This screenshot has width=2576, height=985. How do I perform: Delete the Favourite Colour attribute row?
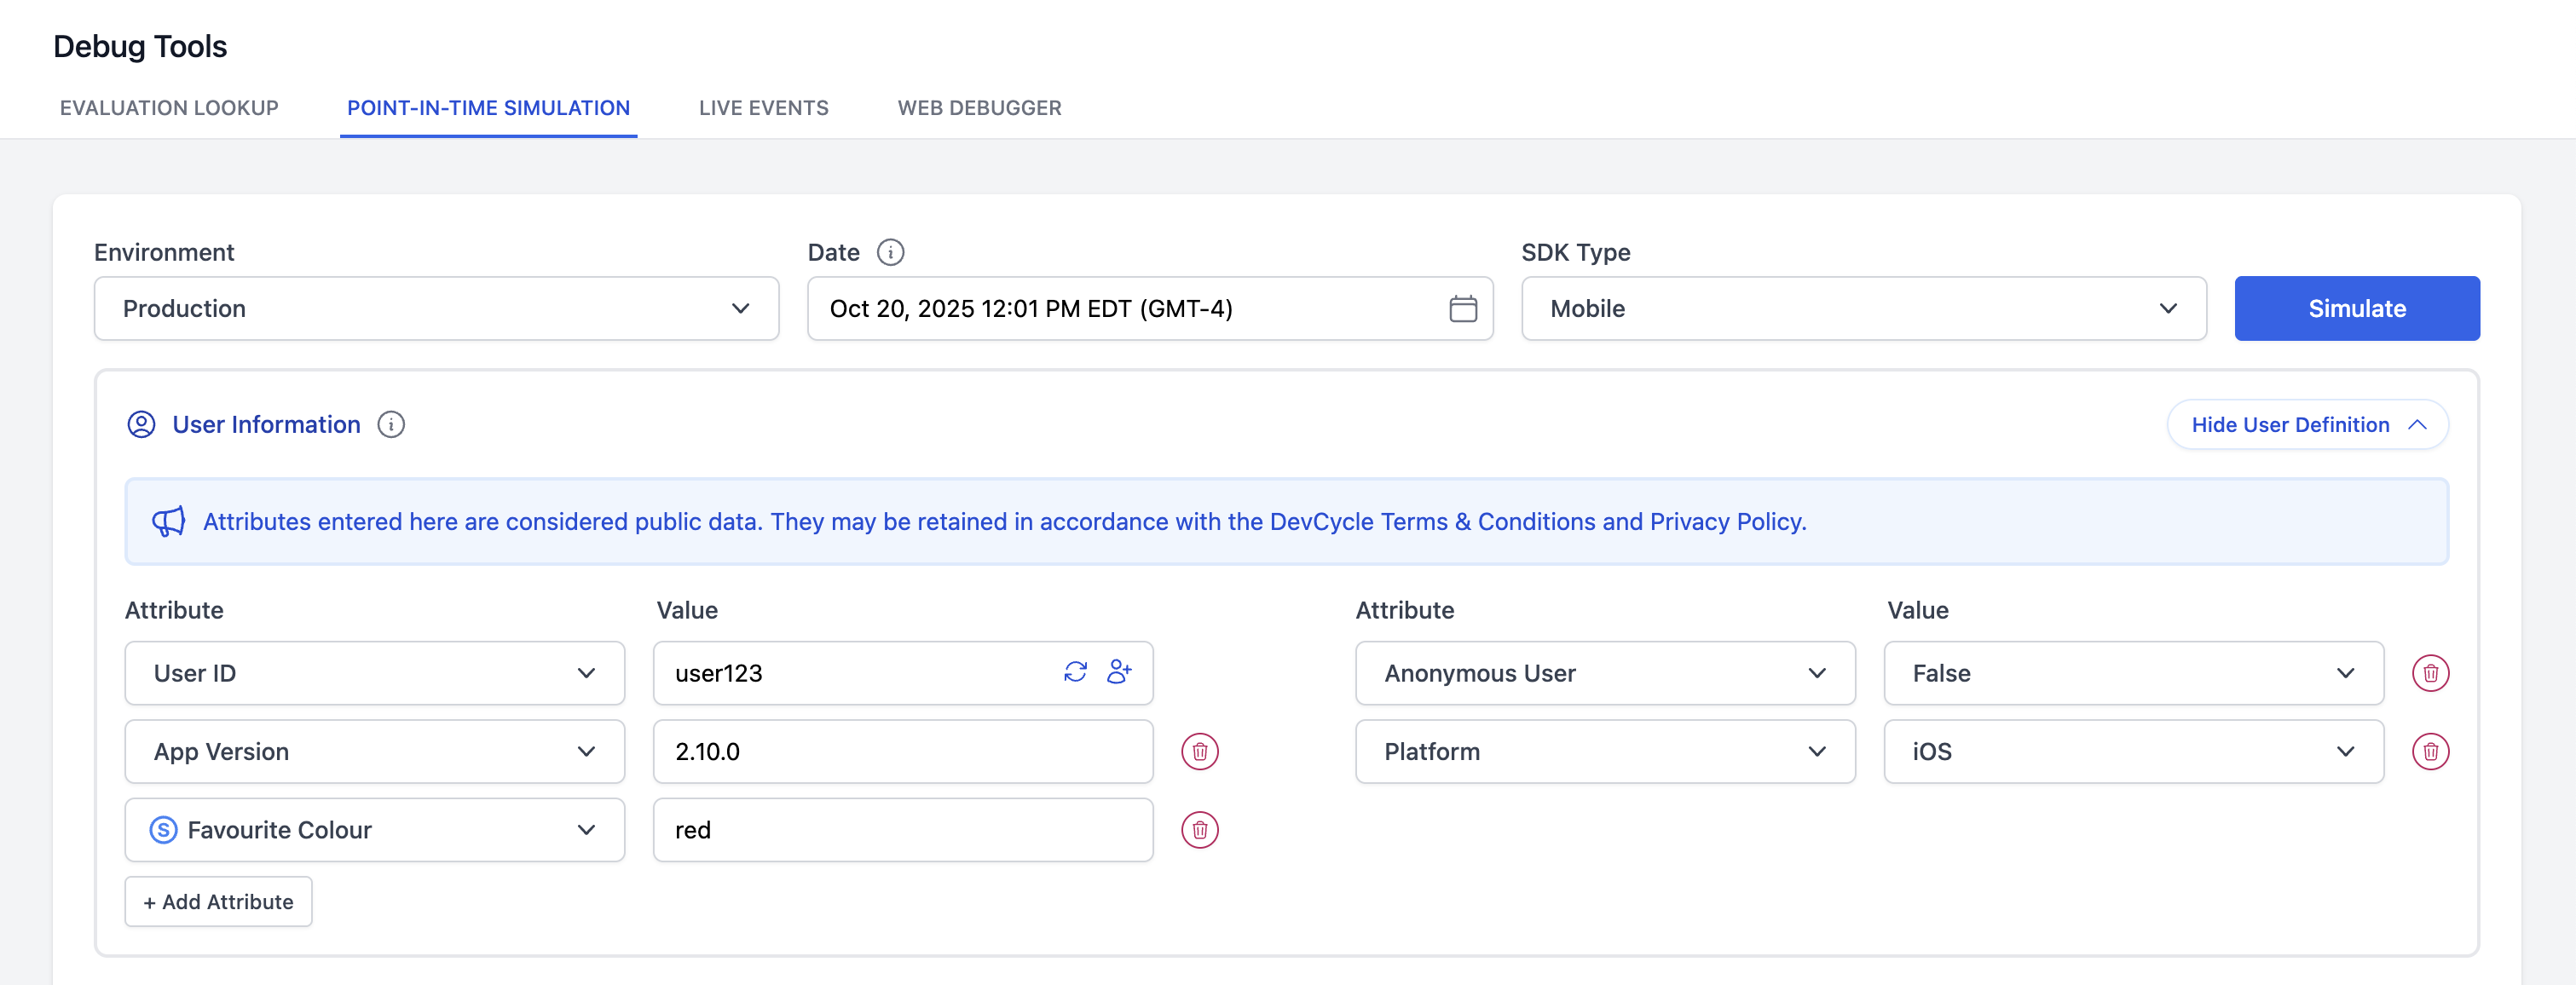pos(1199,830)
